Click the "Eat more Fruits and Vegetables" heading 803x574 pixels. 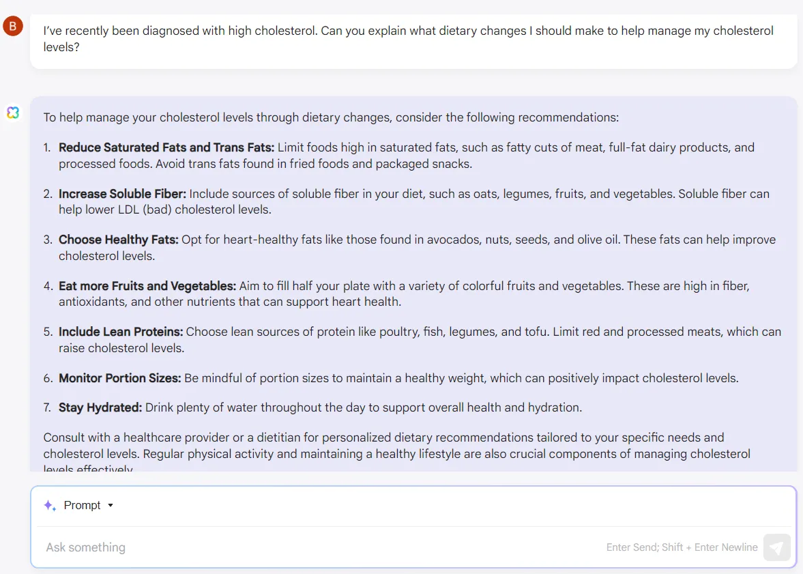pos(147,286)
